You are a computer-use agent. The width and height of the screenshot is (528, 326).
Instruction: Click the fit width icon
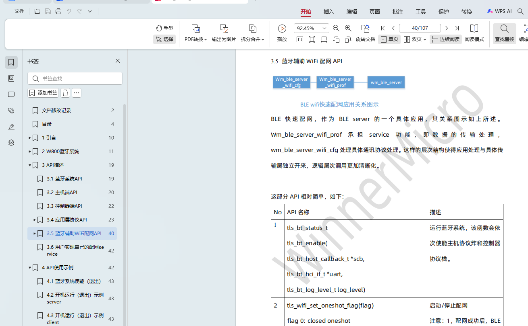pyautogui.click(x=324, y=39)
